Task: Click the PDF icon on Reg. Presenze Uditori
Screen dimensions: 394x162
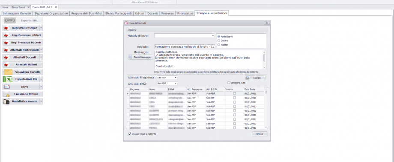Action: 6,35
